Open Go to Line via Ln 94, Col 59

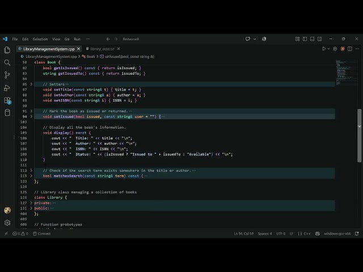coord(243,233)
